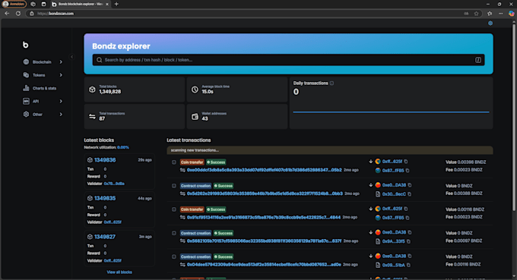Open transaction hash 0x5682105b70157cf…637f
The height and width of the screenshot is (280, 517).
(264, 241)
